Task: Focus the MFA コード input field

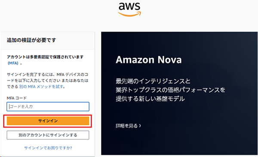Action: (48, 106)
